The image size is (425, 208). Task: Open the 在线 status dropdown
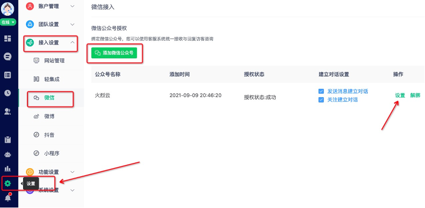click(x=8, y=22)
